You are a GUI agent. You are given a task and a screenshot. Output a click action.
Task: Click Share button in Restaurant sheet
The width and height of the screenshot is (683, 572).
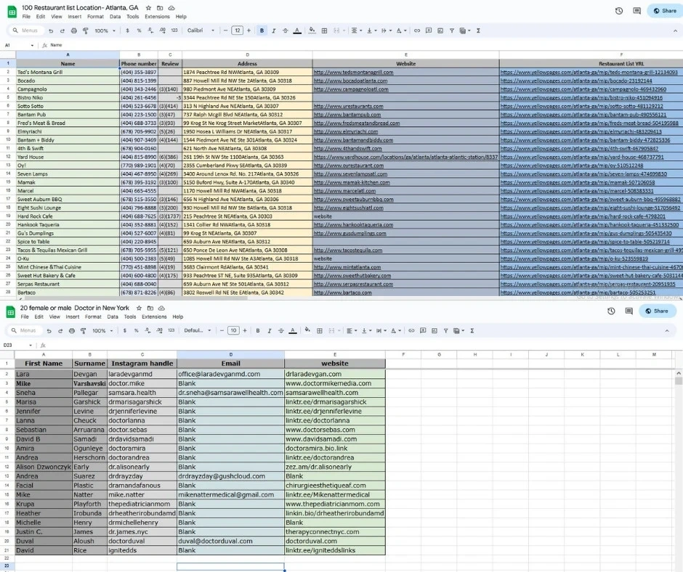[665, 11]
